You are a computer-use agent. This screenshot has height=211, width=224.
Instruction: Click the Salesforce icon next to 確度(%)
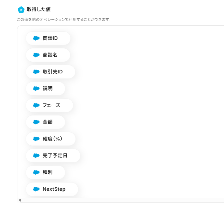(36, 139)
